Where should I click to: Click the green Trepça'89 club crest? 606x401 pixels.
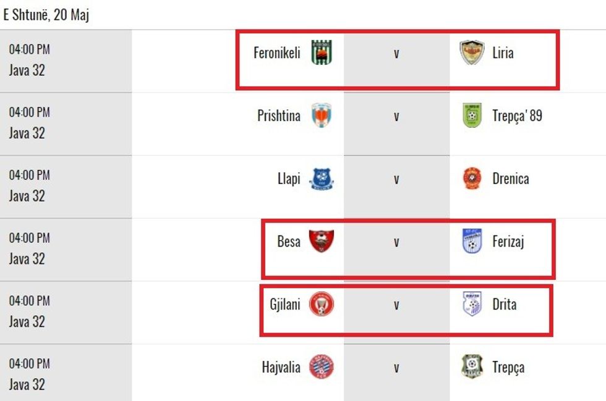[x=472, y=116]
